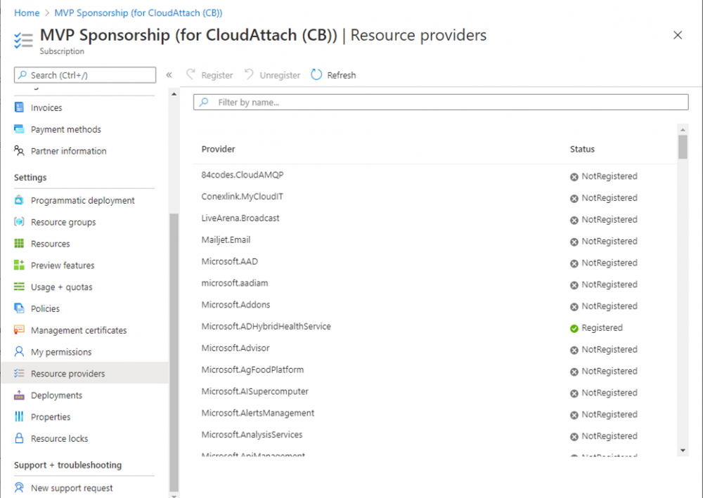Collapse the sidebar with double chevron

click(x=169, y=74)
